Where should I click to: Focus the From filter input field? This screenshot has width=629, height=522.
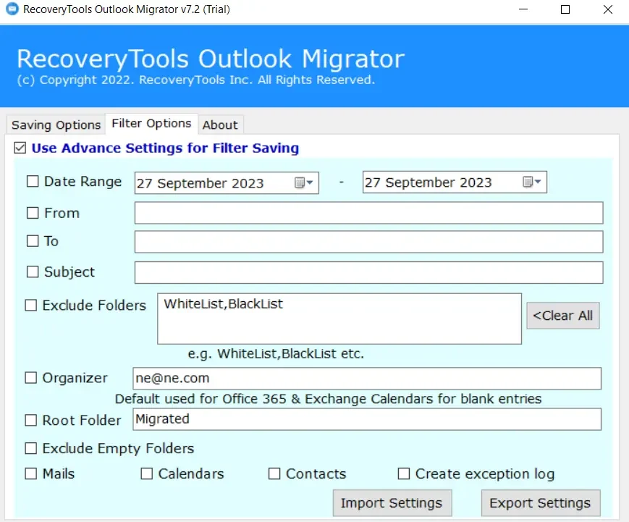[368, 213]
